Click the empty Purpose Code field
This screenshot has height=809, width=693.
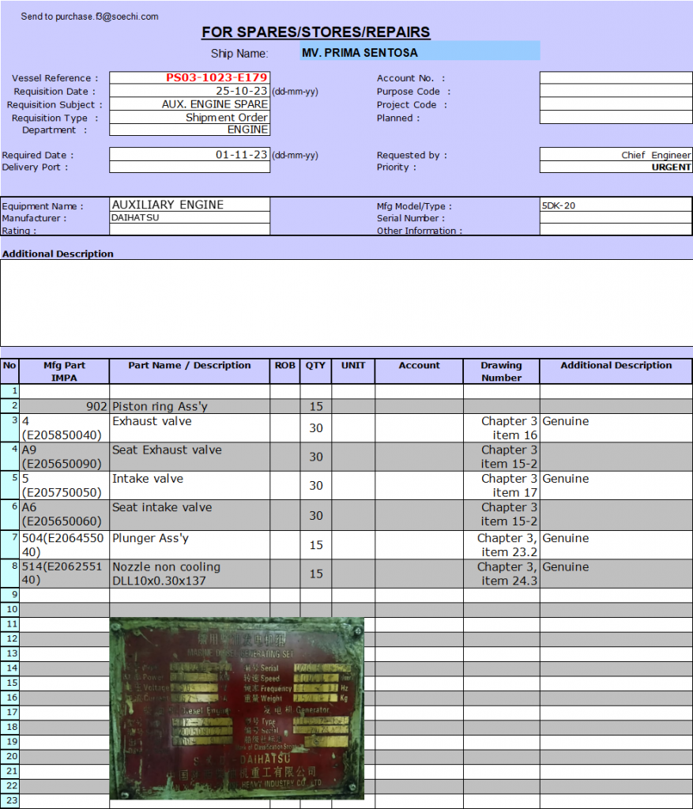pos(616,92)
